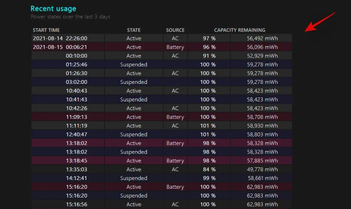Image resolution: width=351 pixels, height=209 pixels.
Task: Click the START TIME column header
Action: coord(46,30)
